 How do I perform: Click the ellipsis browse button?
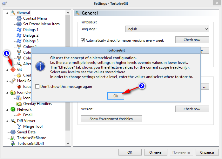(205, 87)
